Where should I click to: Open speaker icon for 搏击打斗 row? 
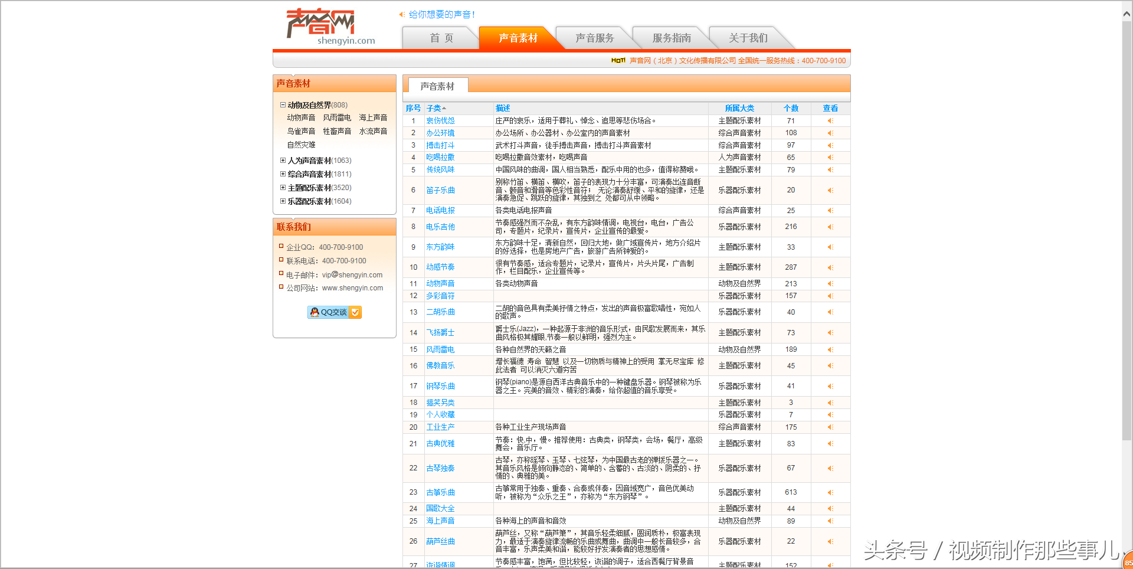[830, 145]
